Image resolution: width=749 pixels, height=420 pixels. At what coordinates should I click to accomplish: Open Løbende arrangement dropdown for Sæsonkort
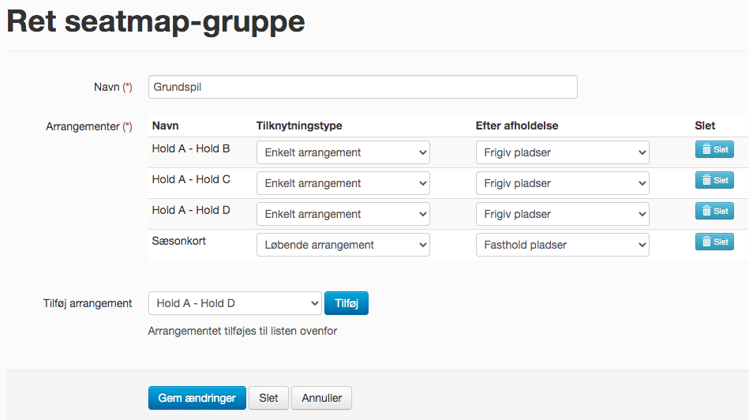343,245
